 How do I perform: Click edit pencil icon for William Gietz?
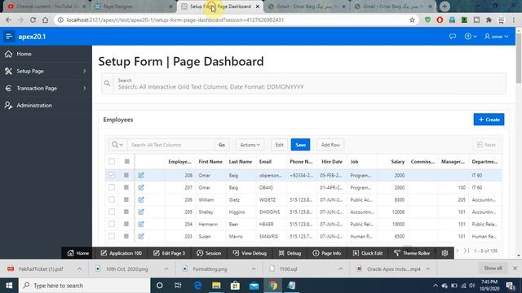(x=141, y=199)
